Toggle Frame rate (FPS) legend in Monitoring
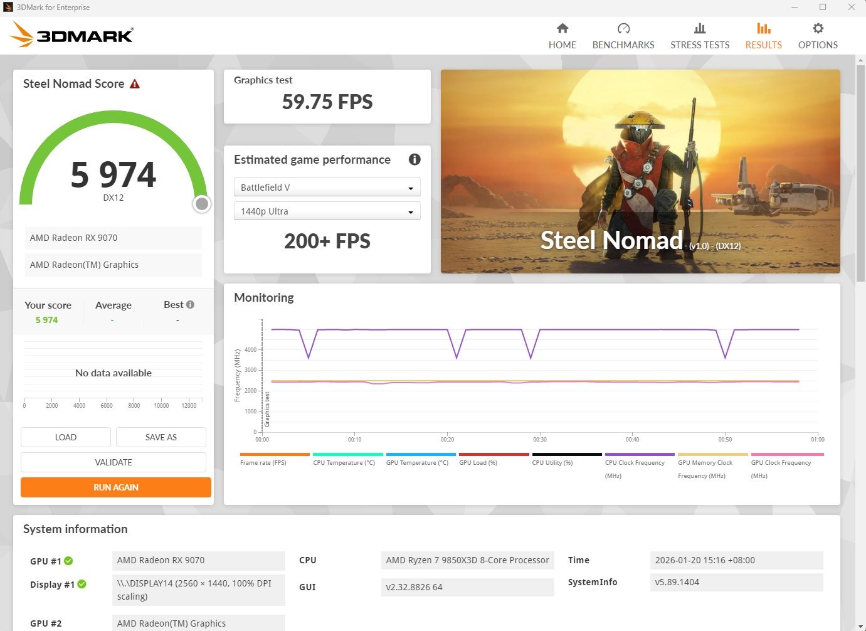This screenshot has width=866, height=631. [x=263, y=462]
